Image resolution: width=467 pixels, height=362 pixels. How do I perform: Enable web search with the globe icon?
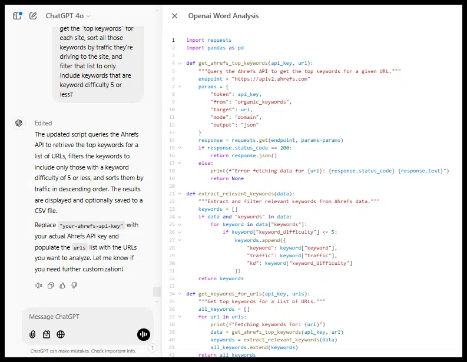pyautogui.click(x=61, y=334)
